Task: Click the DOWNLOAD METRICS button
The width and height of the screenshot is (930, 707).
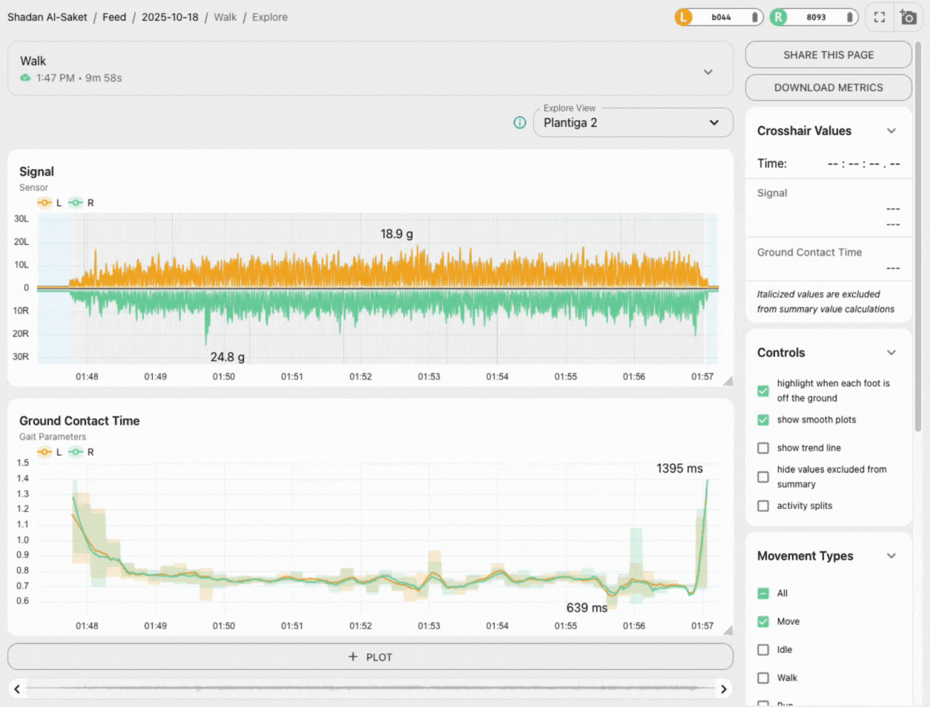Action: (828, 87)
